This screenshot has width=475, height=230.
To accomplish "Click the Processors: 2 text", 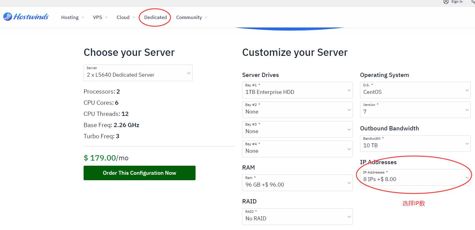I will pos(102,91).
